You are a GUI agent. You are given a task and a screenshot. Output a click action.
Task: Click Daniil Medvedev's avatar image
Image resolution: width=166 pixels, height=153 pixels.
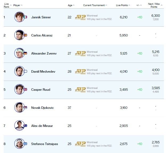point(19,71)
